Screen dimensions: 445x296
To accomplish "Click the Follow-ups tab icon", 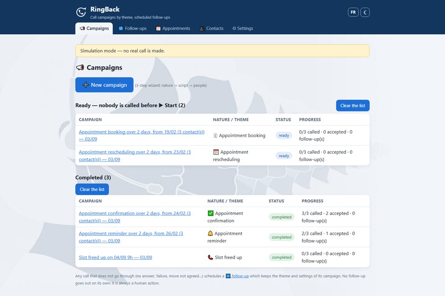I will point(121,28).
